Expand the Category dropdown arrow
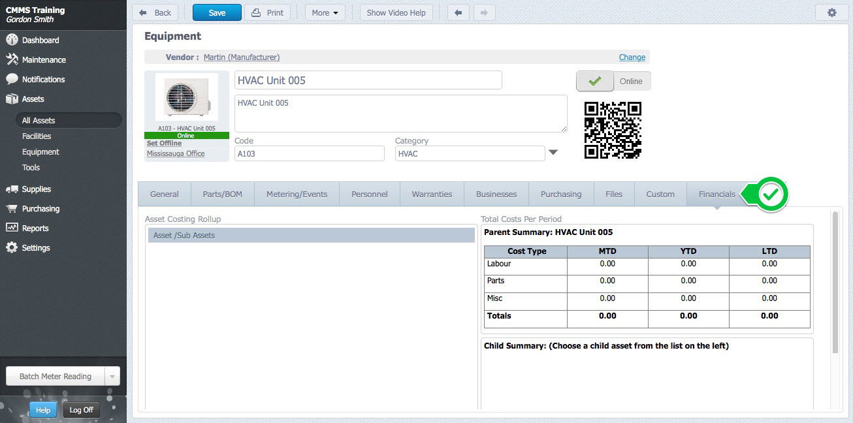 pyautogui.click(x=553, y=153)
